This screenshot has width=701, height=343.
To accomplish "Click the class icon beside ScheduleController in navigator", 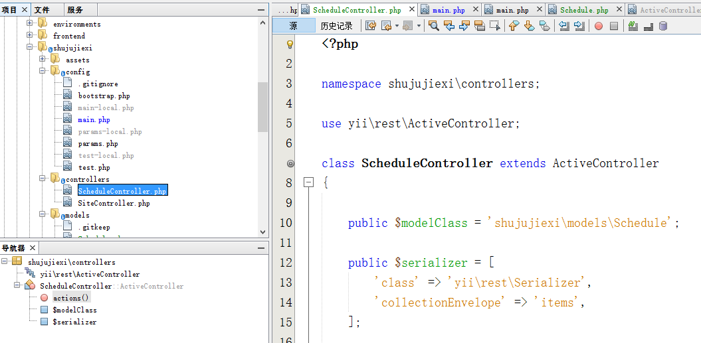I will click(30, 286).
